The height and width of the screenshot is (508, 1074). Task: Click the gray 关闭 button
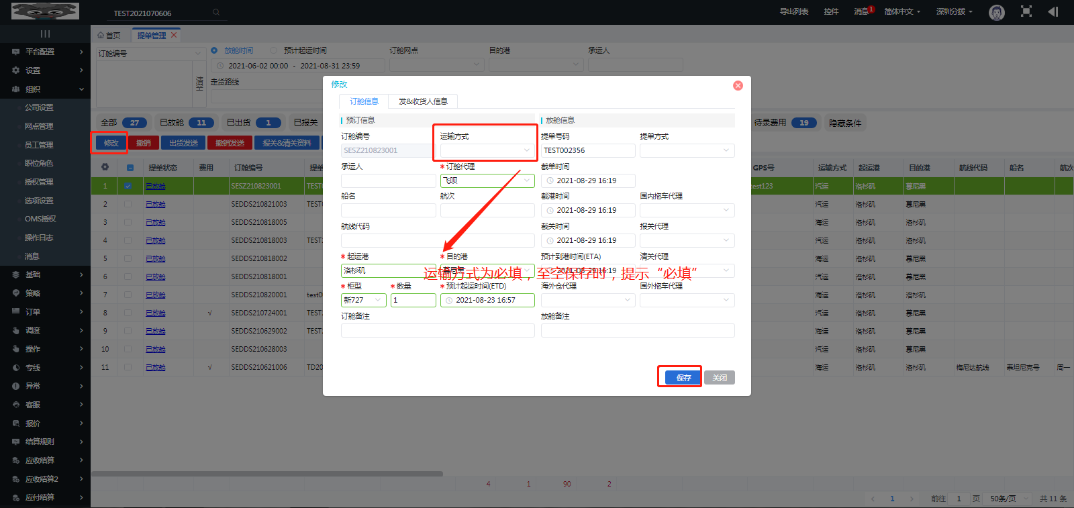(720, 378)
